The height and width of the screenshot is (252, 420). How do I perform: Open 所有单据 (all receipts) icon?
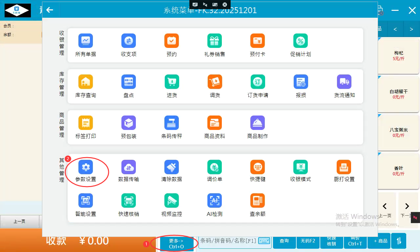pos(86,41)
